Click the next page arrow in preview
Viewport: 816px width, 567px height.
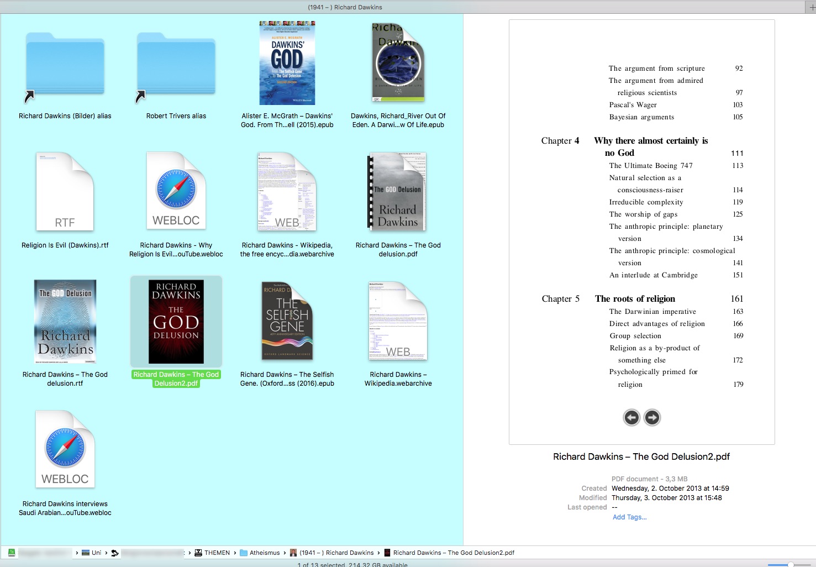coord(652,417)
